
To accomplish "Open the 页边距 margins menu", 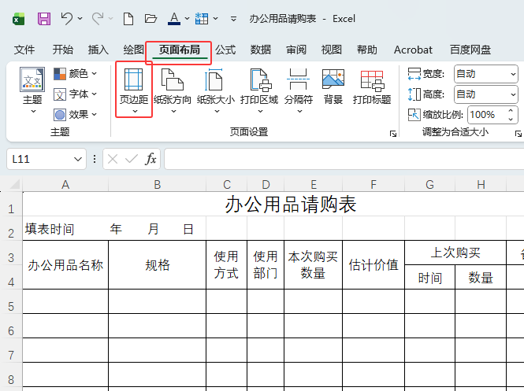I will [x=134, y=90].
